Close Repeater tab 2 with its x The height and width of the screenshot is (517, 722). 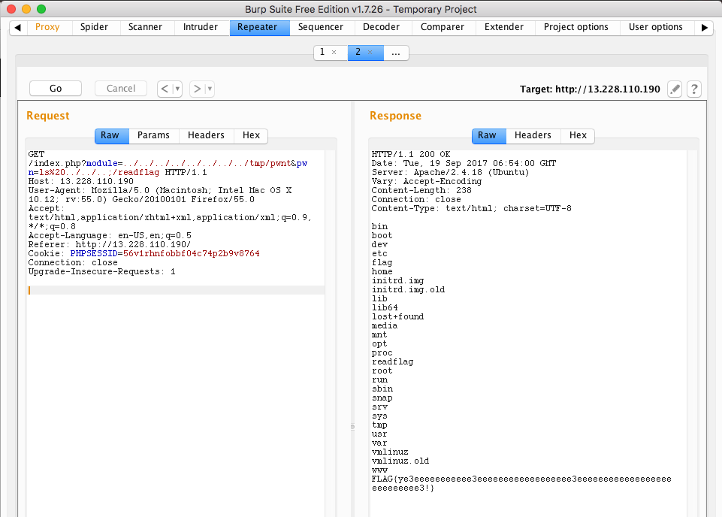pos(370,53)
